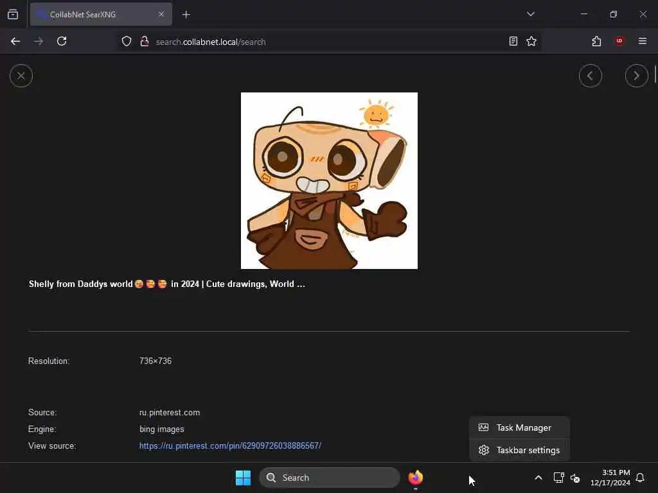Click the address bar URL field
The width and height of the screenshot is (658, 493).
pyautogui.click(x=327, y=42)
